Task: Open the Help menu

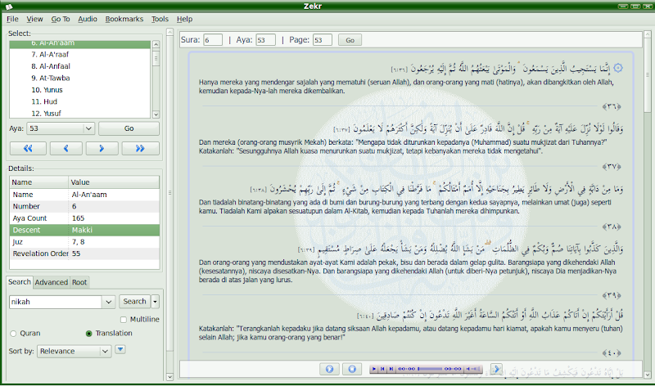Action: (x=184, y=19)
